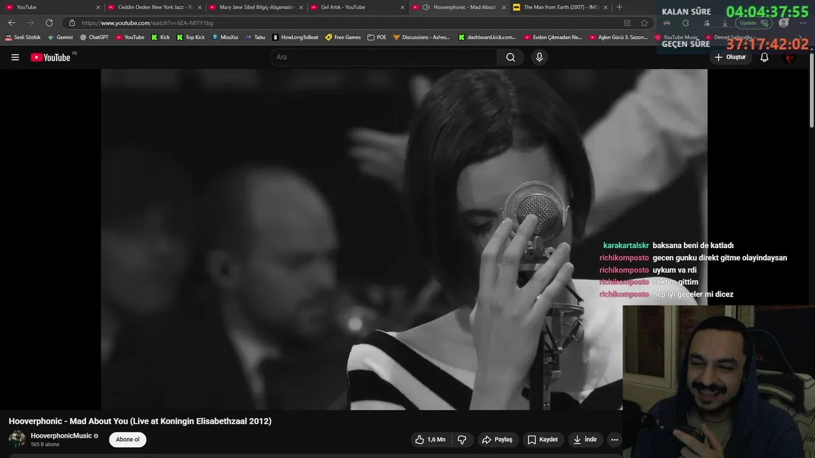Subscribe using the Abone ol button
Viewport: 815px width, 458px height.
127,440
